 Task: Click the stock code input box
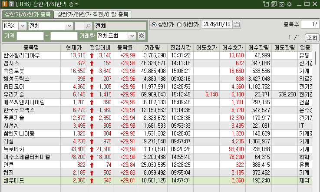click(79, 26)
